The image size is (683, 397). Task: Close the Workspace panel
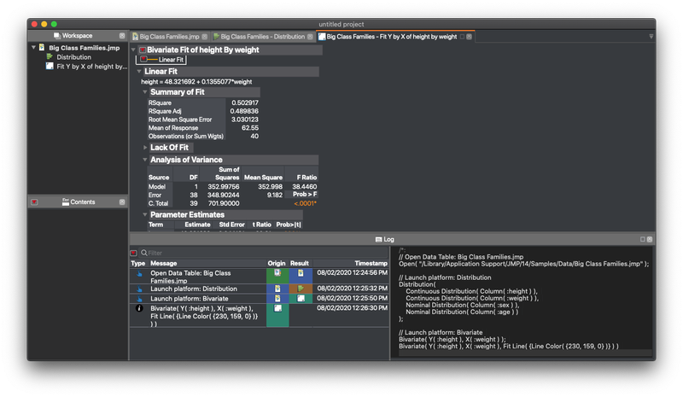pos(122,36)
